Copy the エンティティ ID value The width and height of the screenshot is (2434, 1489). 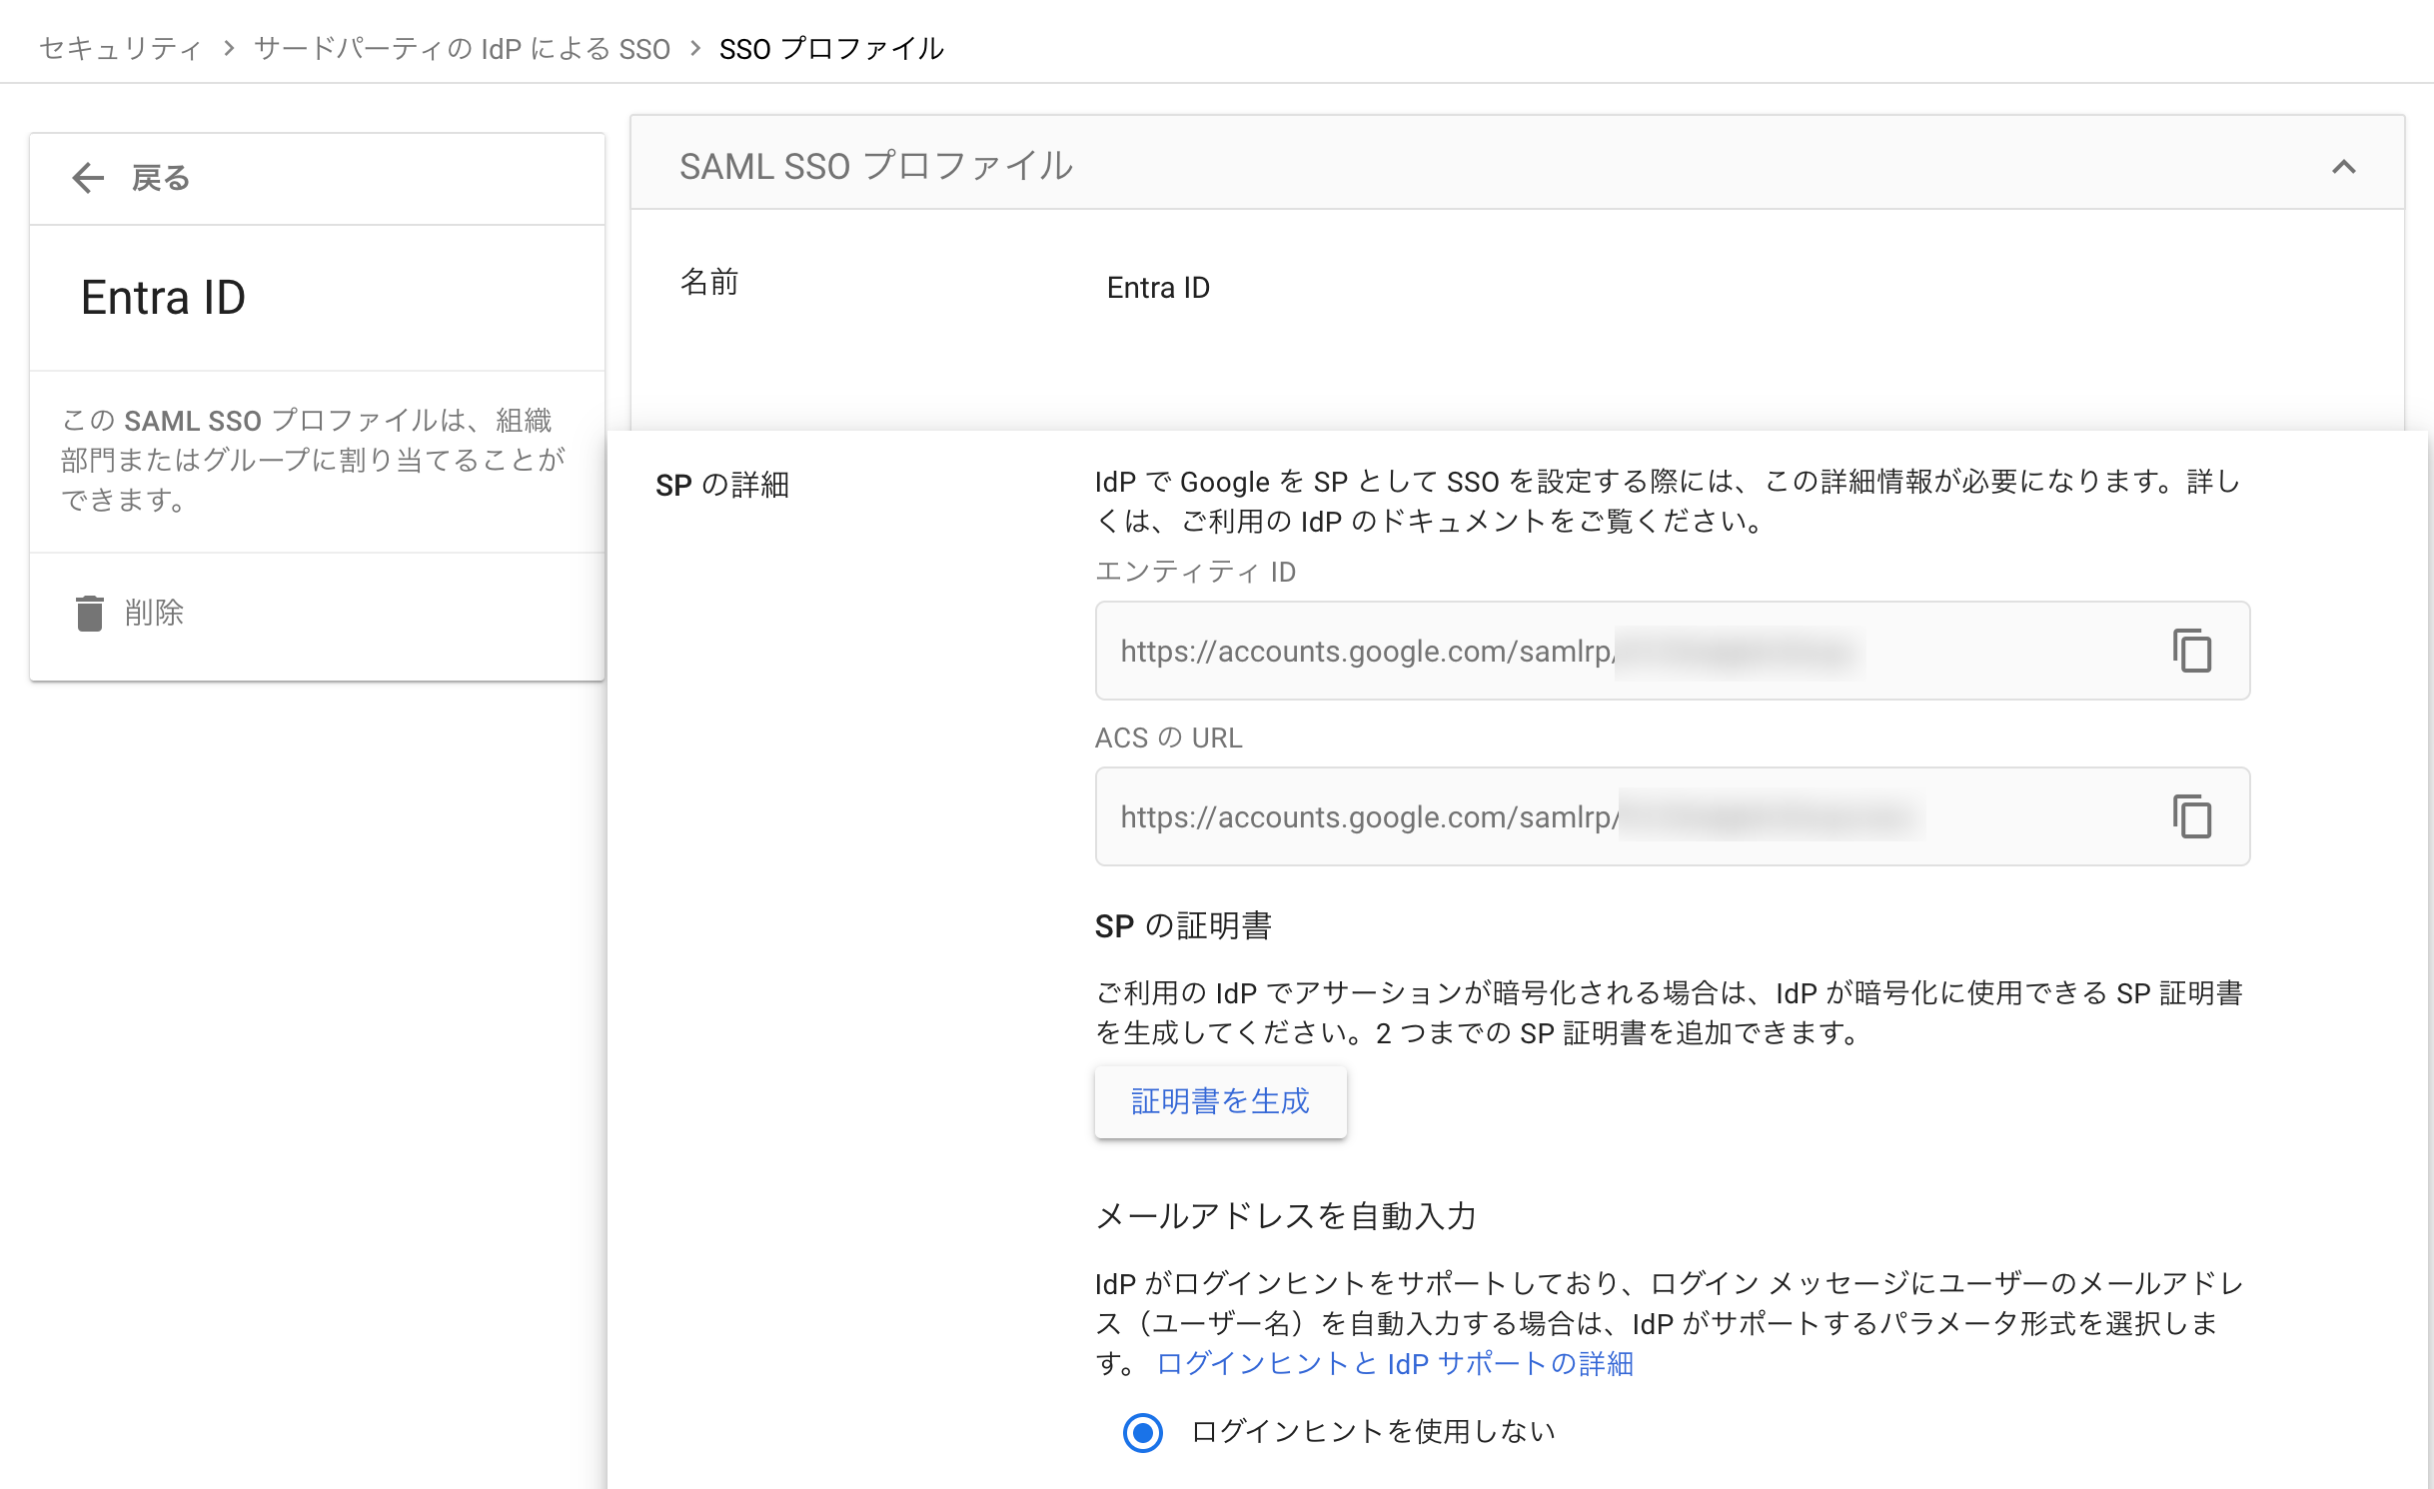(2194, 652)
